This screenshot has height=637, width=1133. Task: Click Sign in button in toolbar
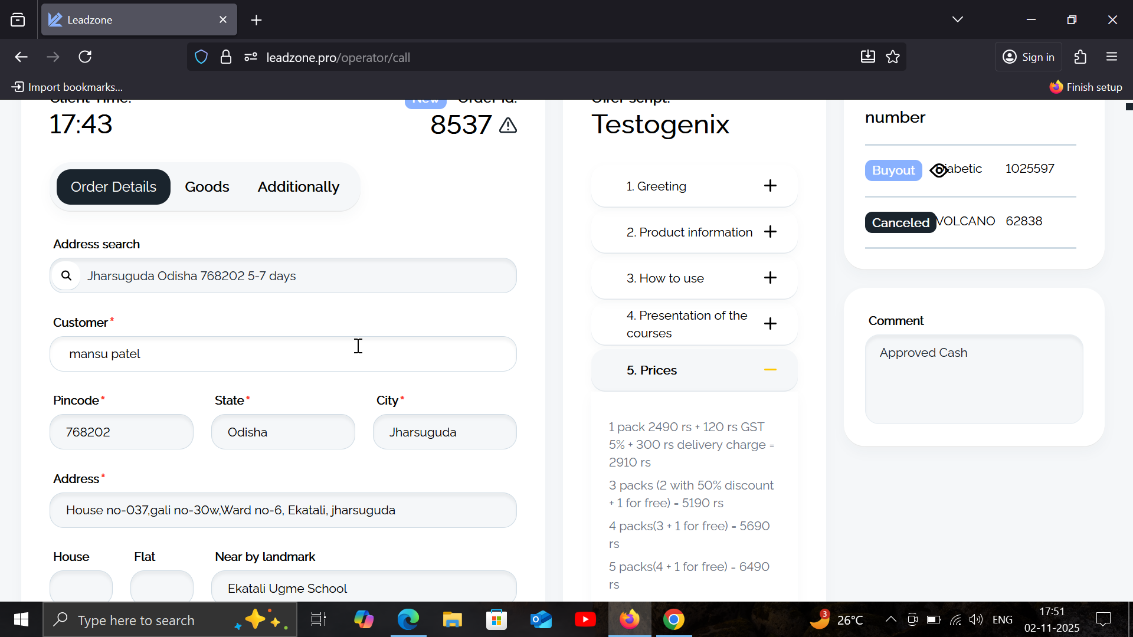(x=1029, y=57)
